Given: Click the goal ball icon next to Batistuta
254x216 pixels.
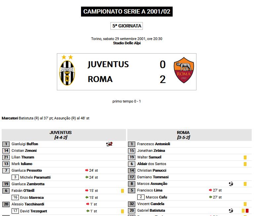Looking at the screenshot, I should pyautogui.click(x=231, y=210).
